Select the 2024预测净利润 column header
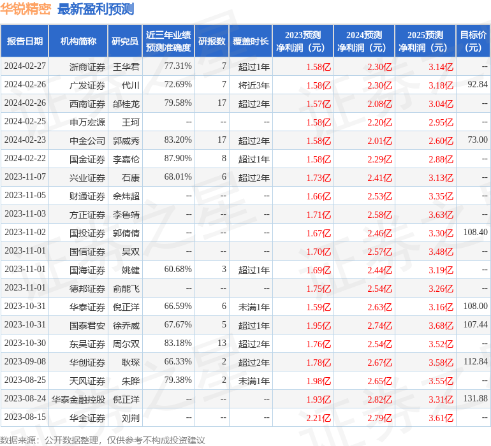The width and height of the screenshot is (491, 446). pos(364,41)
